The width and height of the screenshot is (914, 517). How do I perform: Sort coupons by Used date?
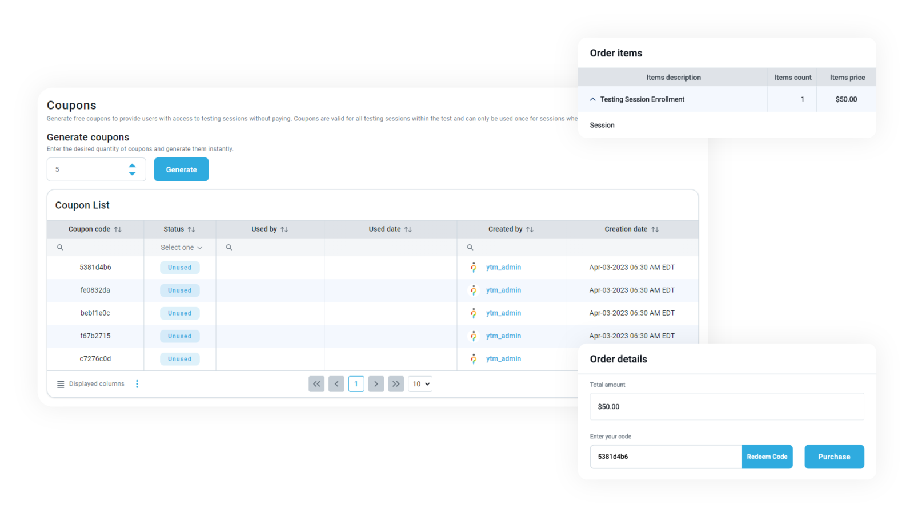coord(408,229)
